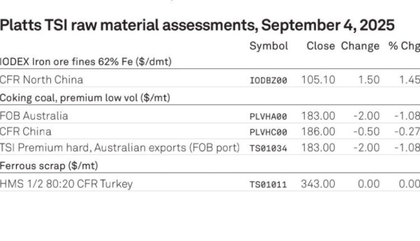Click the TS01011 symbol code
This screenshot has height=241, width=420.
[268, 185]
